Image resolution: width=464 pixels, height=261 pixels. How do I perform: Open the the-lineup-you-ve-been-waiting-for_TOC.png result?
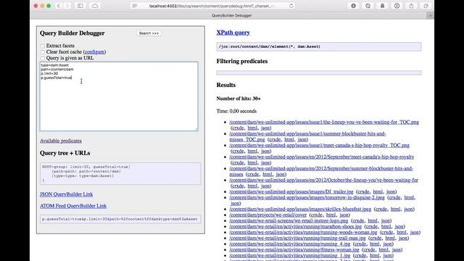click(324, 122)
